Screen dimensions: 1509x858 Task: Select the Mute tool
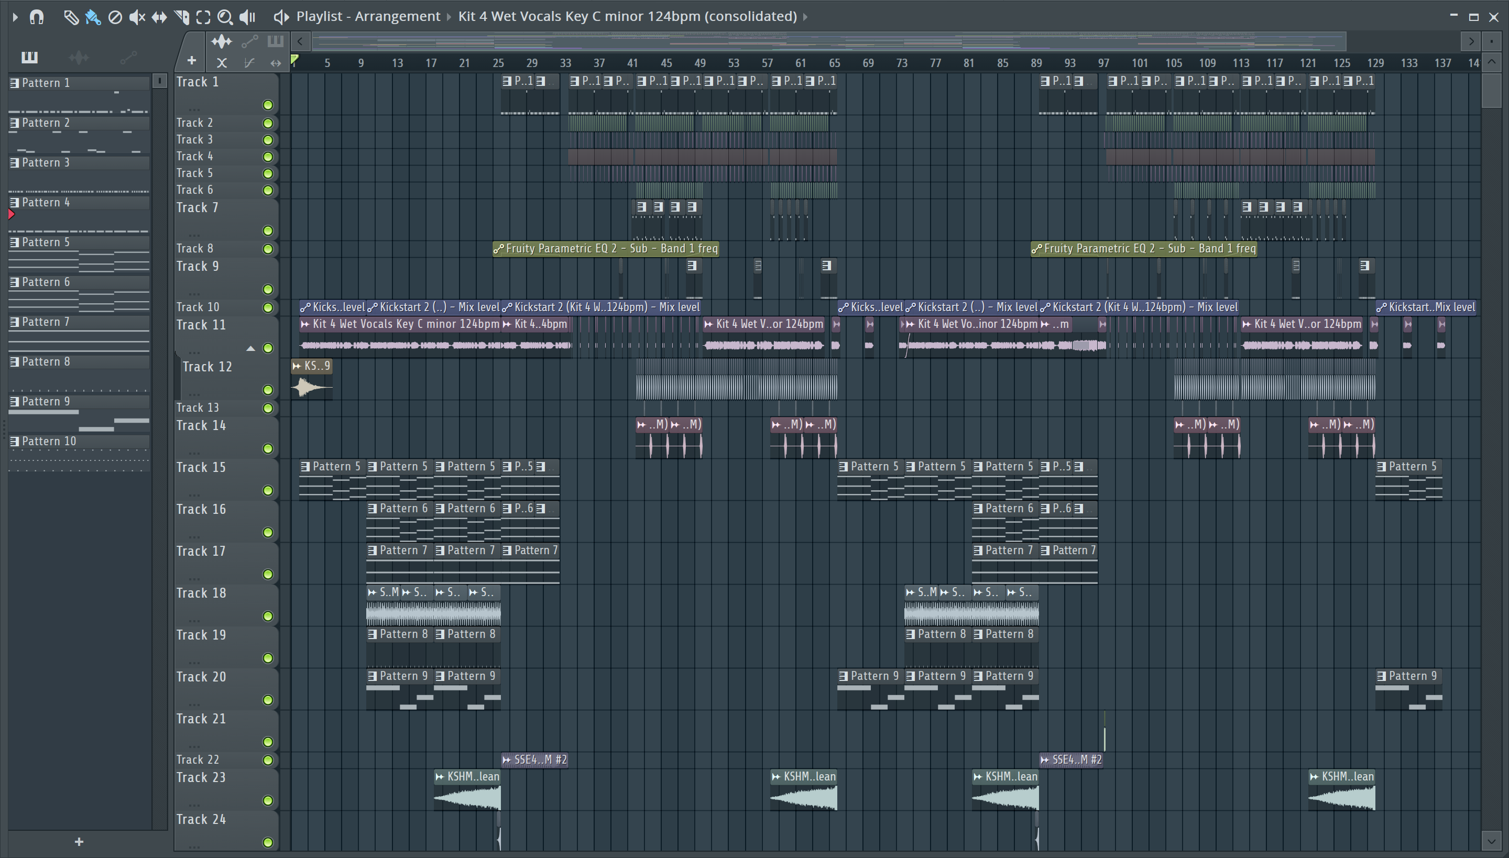coord(137,17)
